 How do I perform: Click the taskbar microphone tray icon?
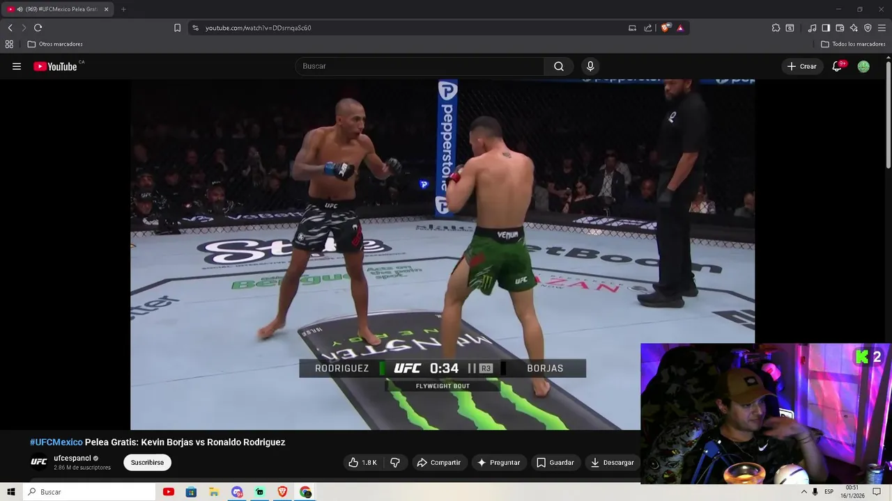click(x=815, y=492)
